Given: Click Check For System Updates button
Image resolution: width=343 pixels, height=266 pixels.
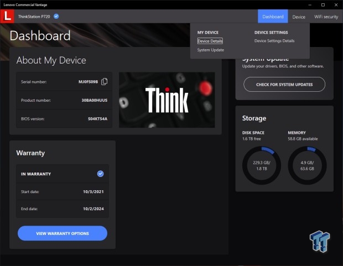Looking at the screenshot, I should tap(284, 85).
